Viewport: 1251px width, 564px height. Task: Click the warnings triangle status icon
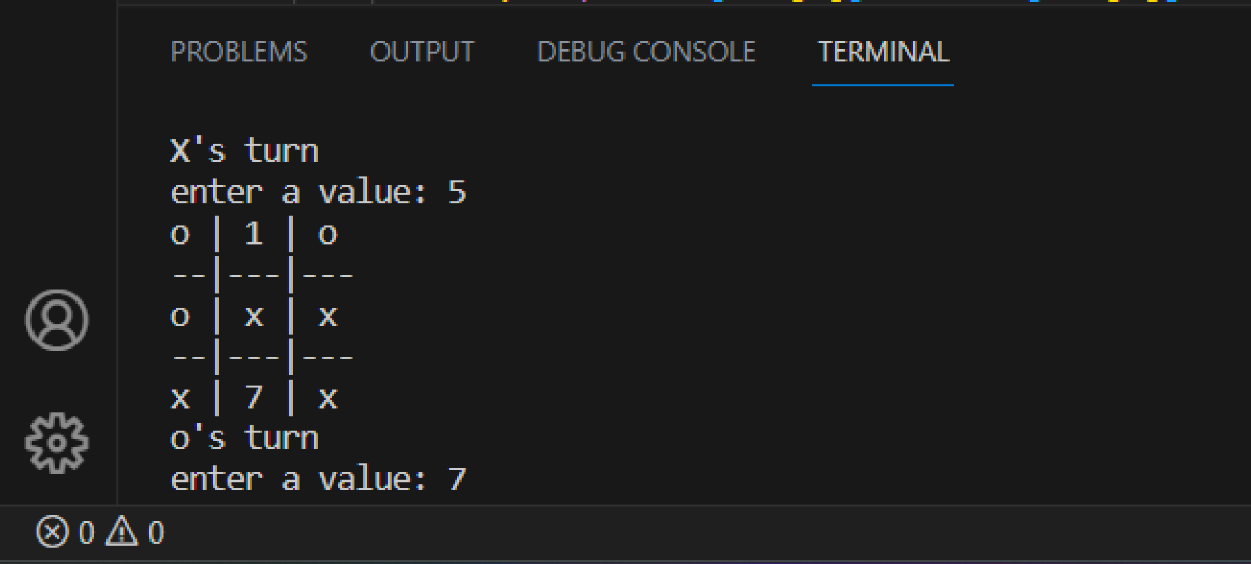[x=122, y=531]
